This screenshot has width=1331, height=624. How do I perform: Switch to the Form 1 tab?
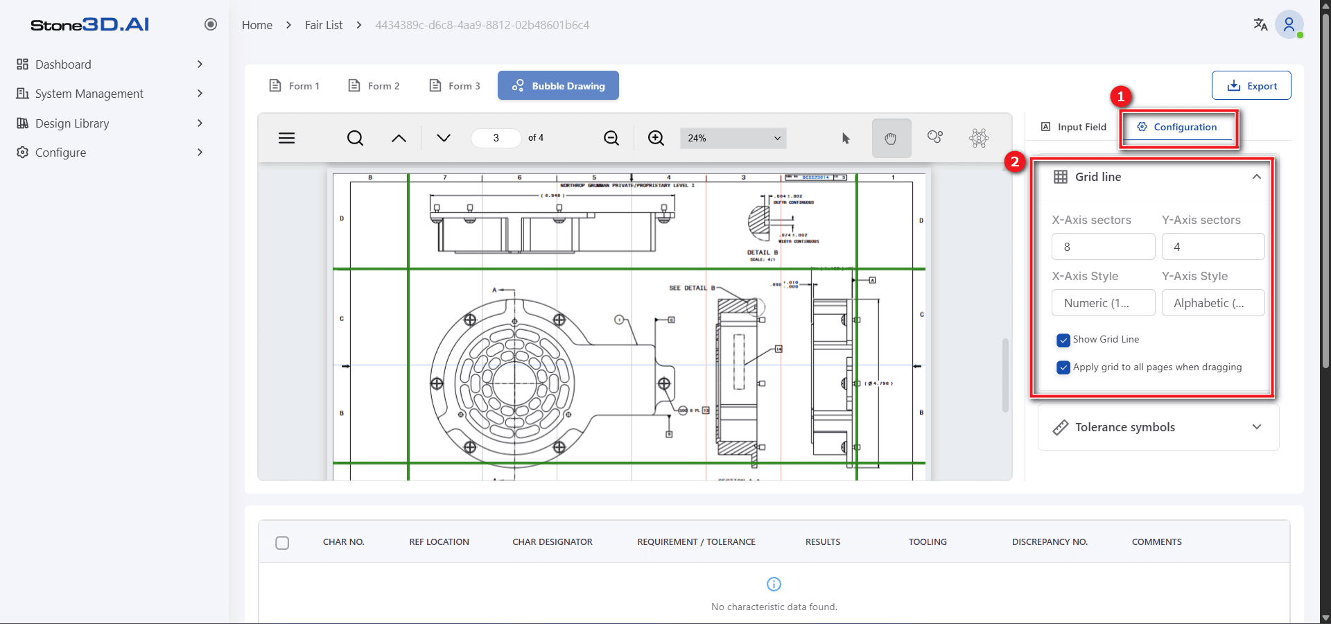click(295, 86)
